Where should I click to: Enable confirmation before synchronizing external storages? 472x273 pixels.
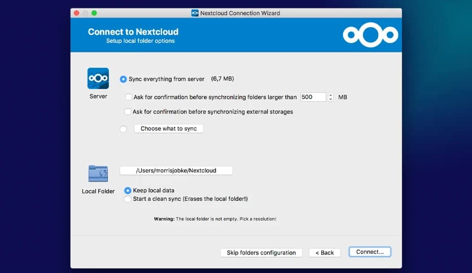click(128, 112)
